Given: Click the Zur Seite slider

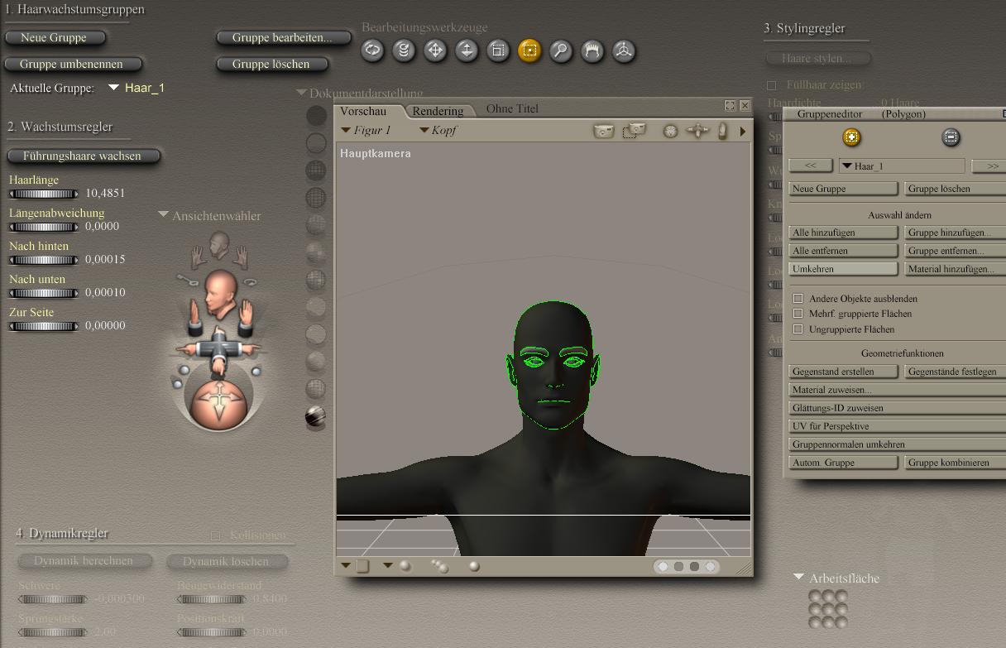Looking at the screenshot, I should 44,326.
